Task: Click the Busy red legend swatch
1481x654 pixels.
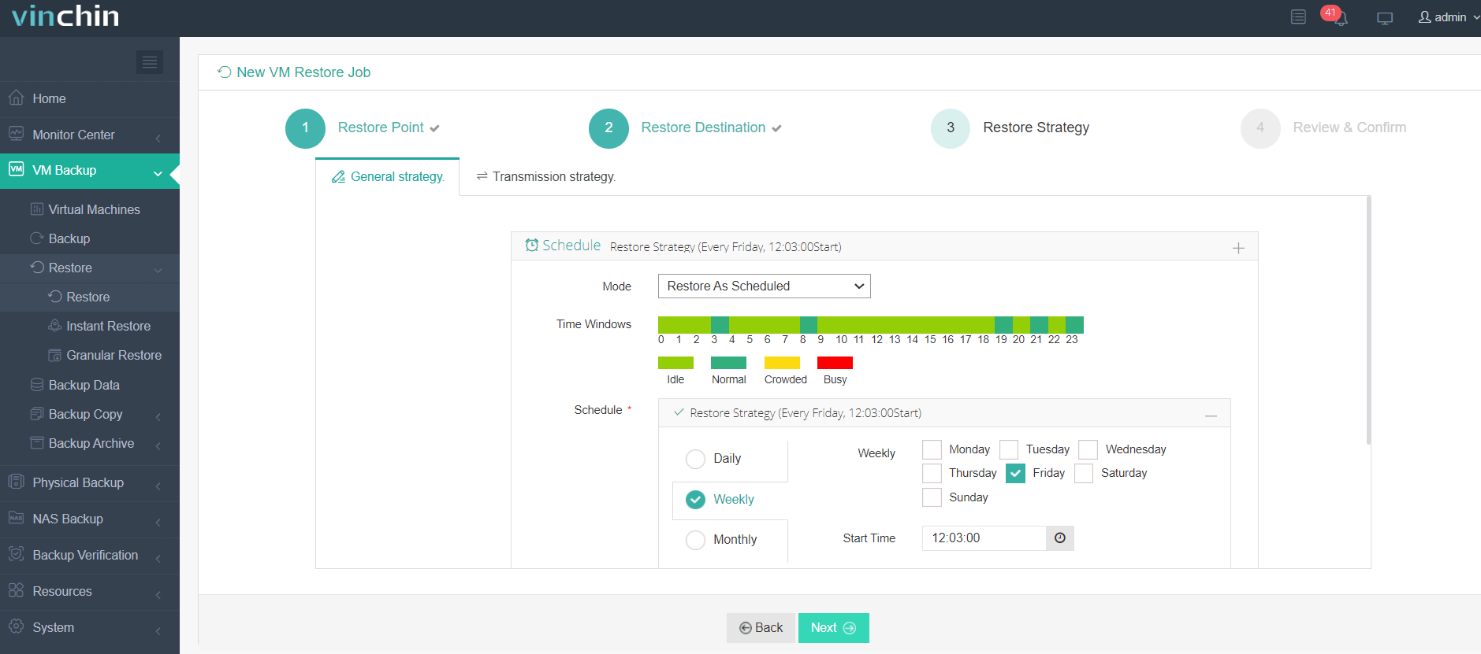Action: (x=835, y=363)
